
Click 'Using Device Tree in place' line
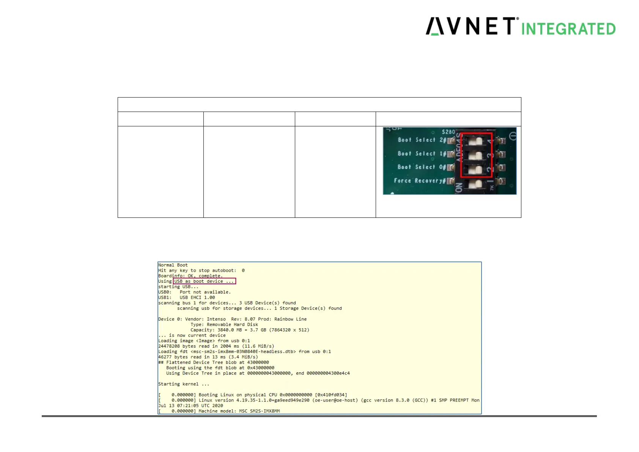[x=258, y=373]
